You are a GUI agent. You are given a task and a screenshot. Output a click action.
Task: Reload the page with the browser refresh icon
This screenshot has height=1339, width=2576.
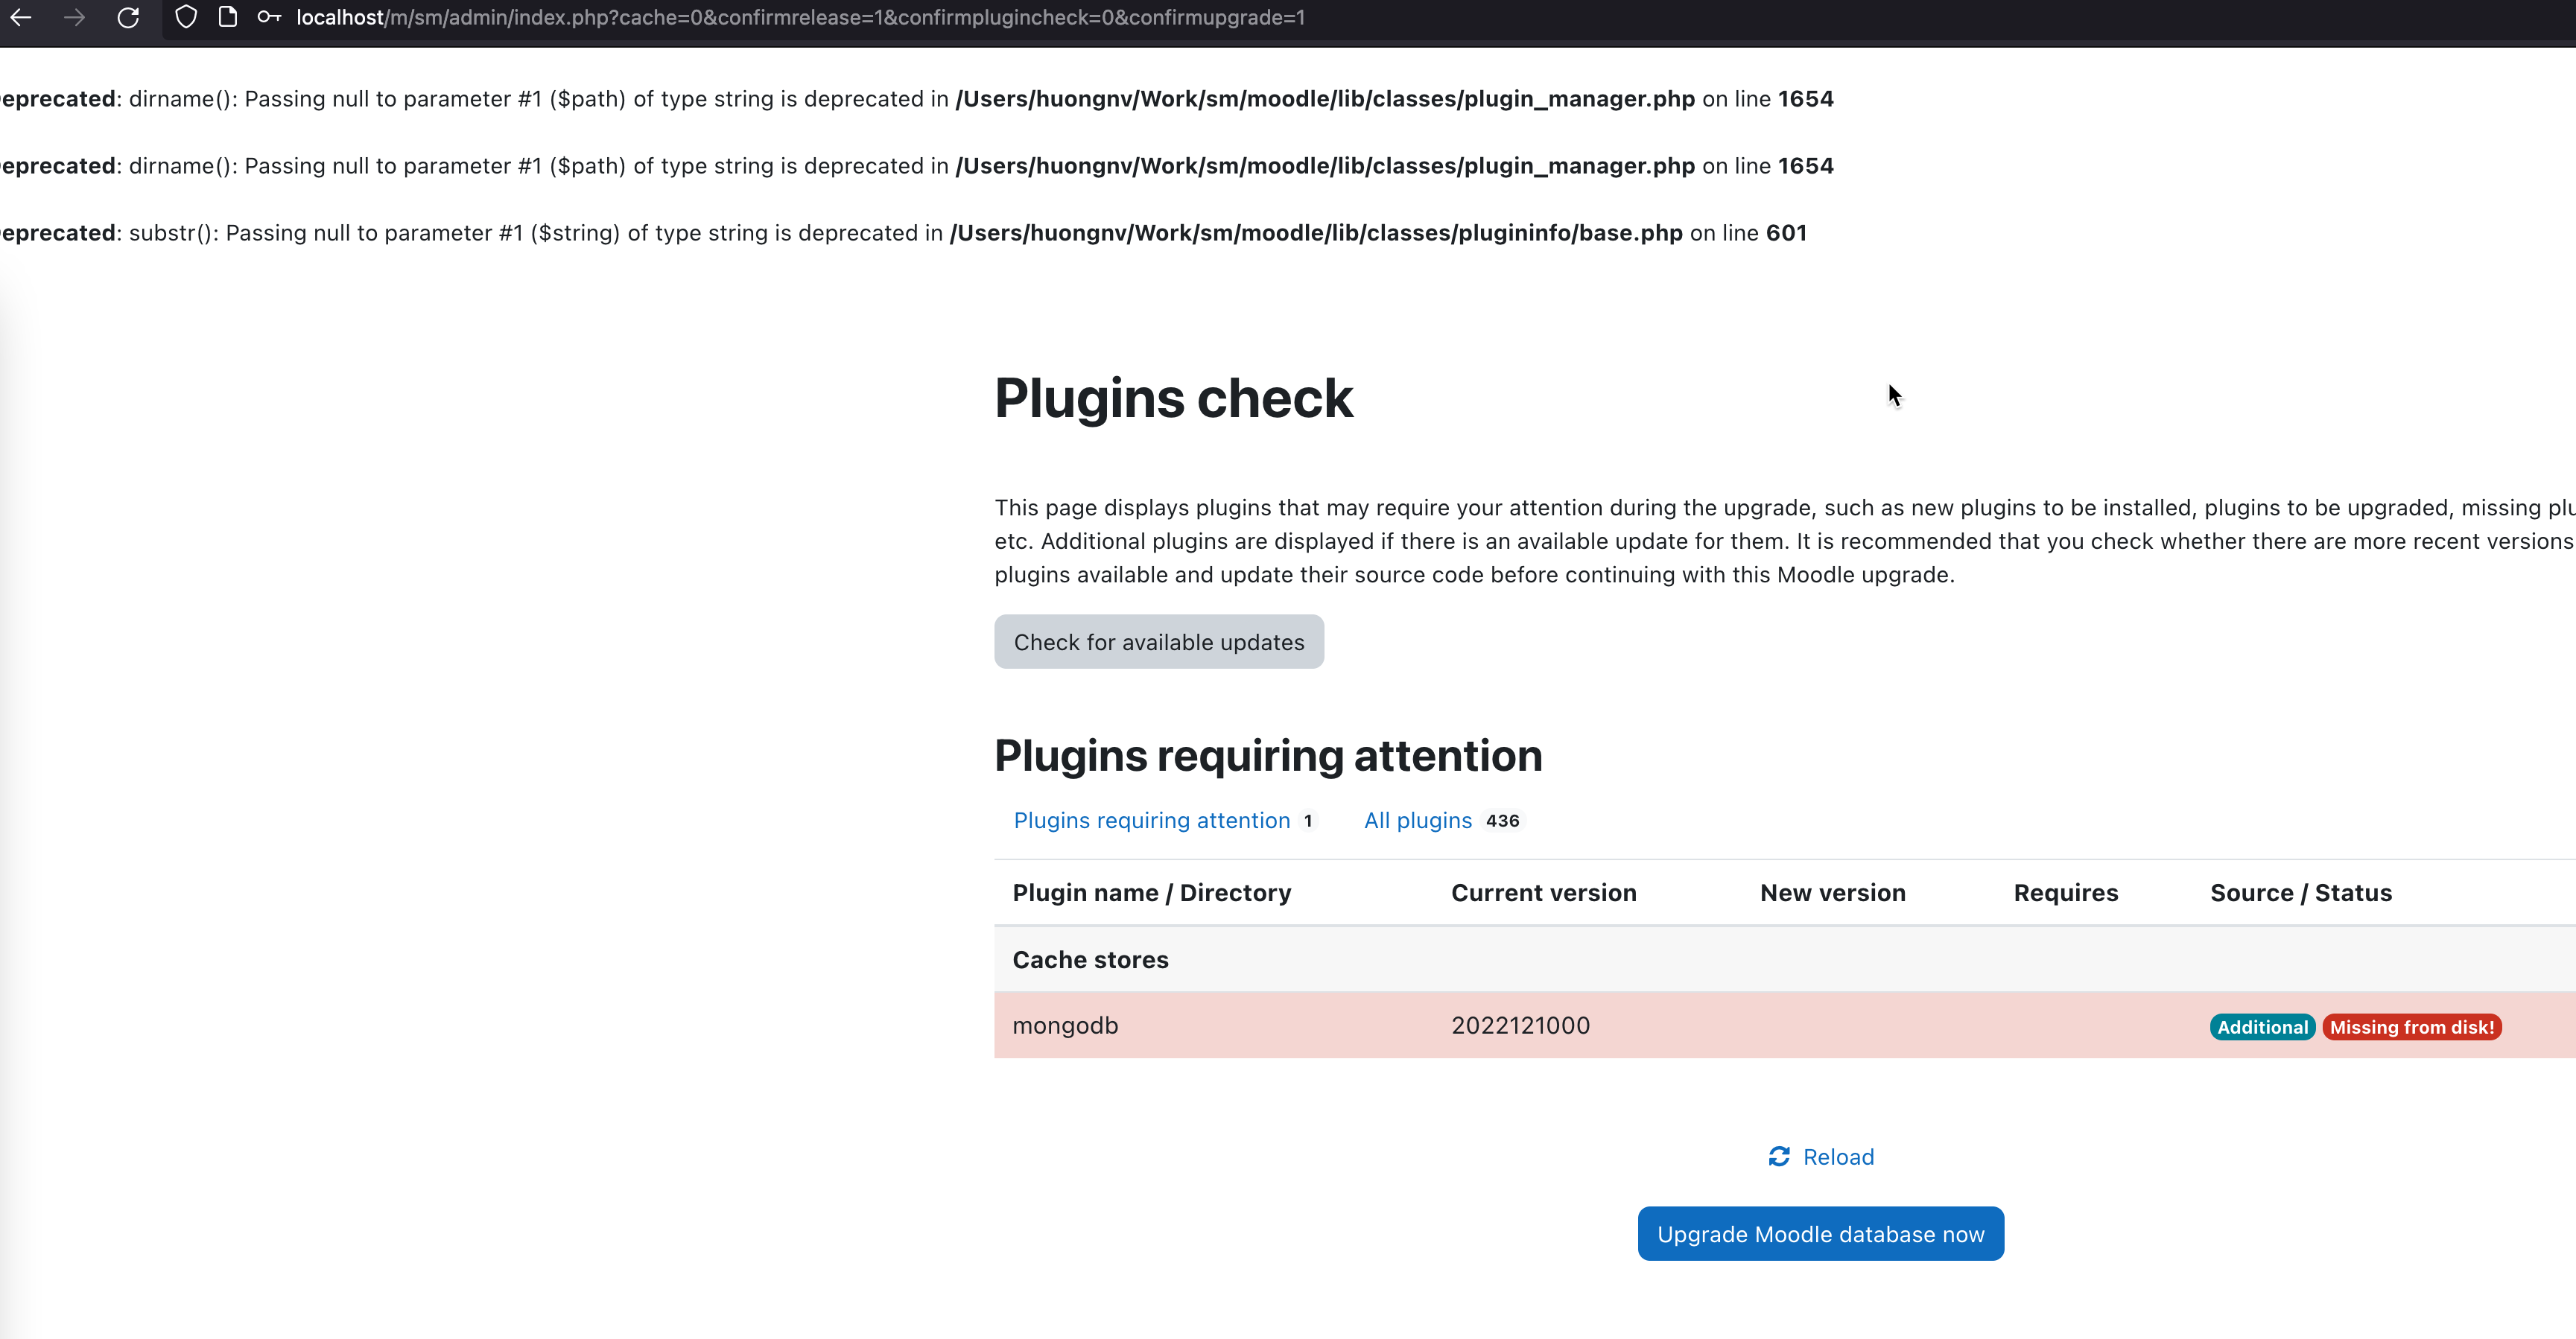(x=128, y=17)
